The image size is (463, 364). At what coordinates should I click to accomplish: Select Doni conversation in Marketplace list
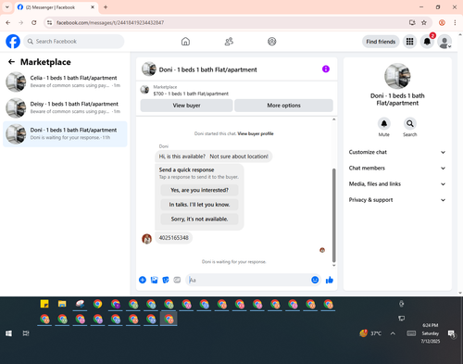65,134
